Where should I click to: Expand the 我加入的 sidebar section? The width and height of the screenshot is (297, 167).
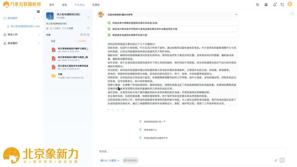click(x=39, y=35)
